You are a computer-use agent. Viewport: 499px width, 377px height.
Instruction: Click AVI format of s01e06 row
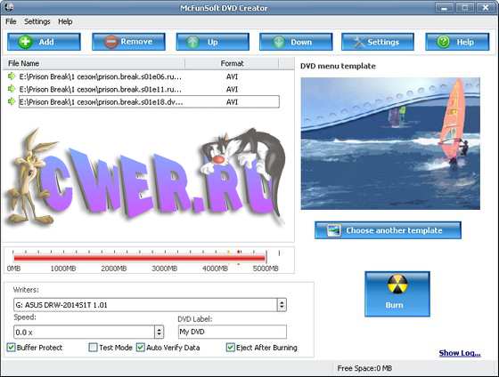pos(232,76)
